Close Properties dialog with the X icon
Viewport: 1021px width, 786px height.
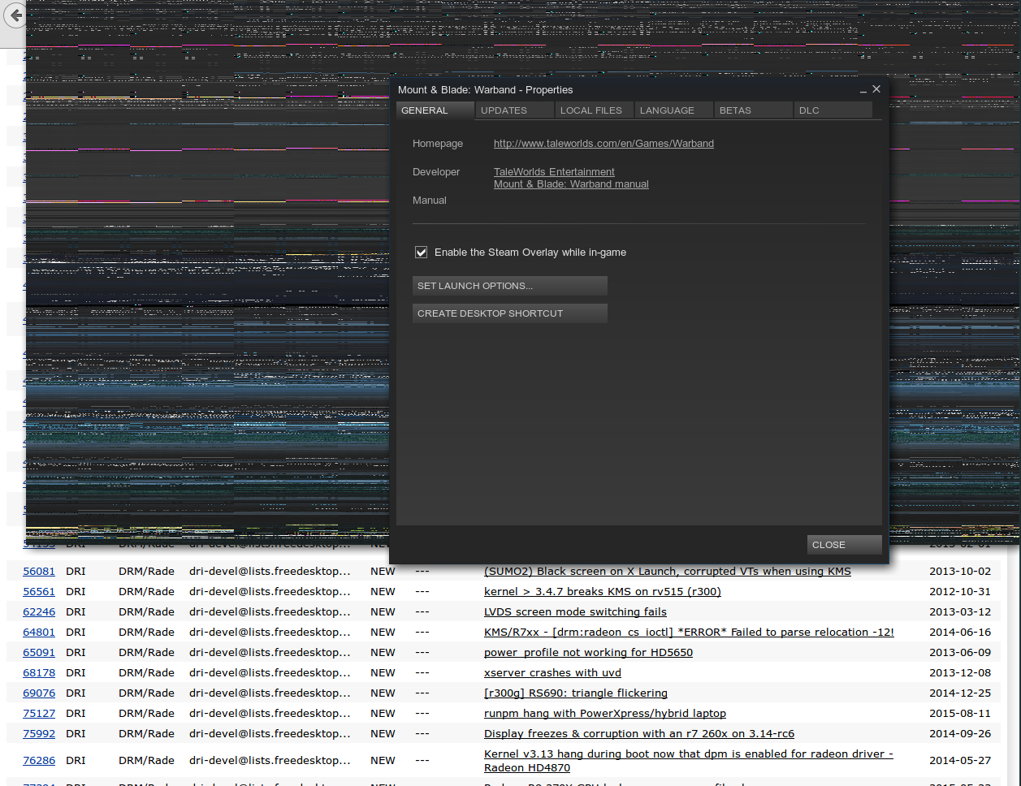click(x=876, y=89)
